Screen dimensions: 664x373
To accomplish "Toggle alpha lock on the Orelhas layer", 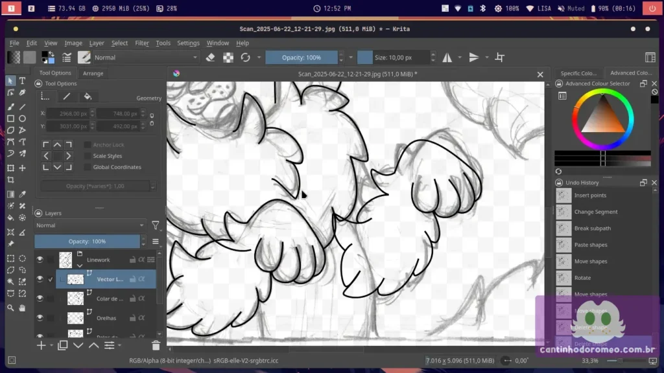I will pos(141,318).
